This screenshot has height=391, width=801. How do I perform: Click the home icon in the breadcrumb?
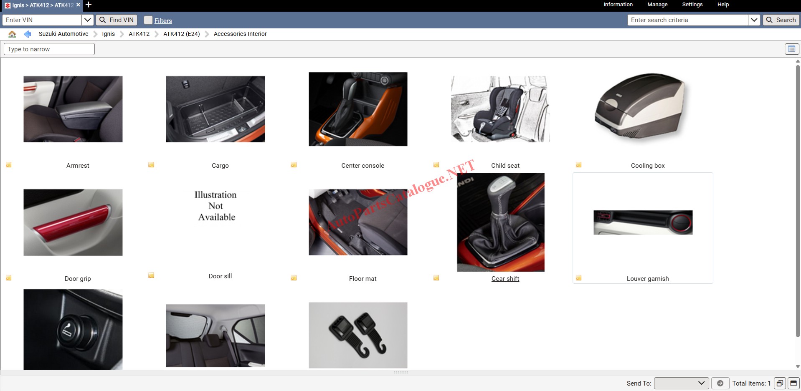pos(12,34)
